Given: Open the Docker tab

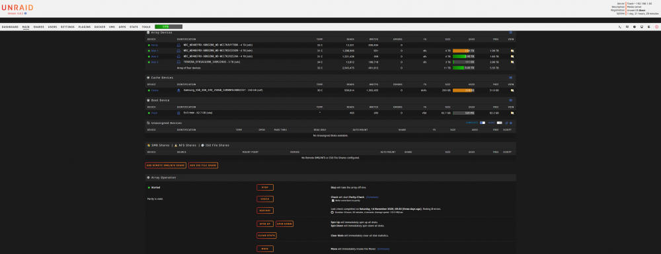Looking at the screenshot, I should point(100,26).
